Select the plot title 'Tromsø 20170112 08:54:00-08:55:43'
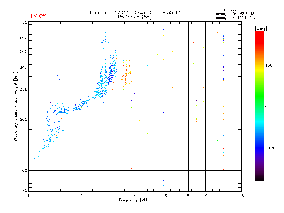The height and width of the screenshot is (213, 284). (135, 12)
